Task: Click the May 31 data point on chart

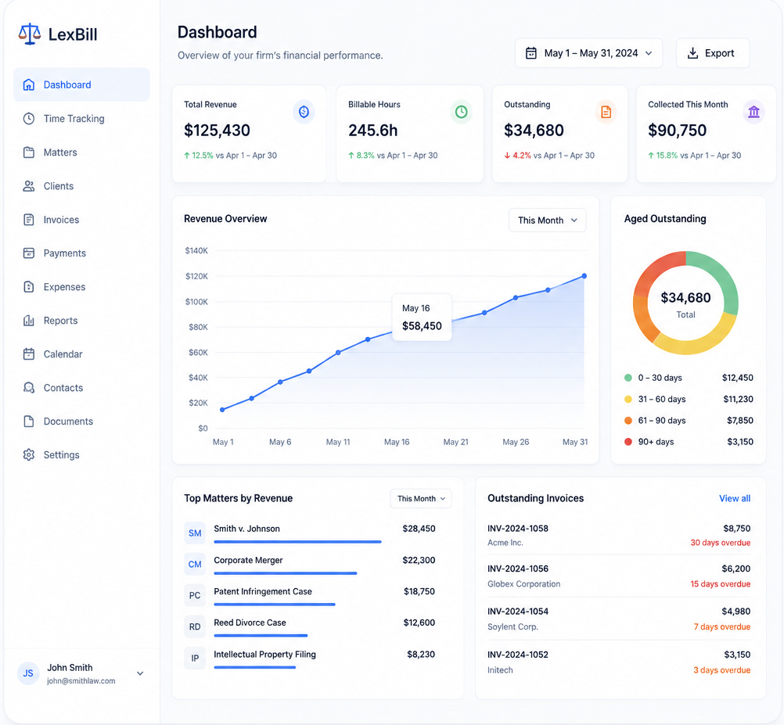Action: (x=584, y=276)
